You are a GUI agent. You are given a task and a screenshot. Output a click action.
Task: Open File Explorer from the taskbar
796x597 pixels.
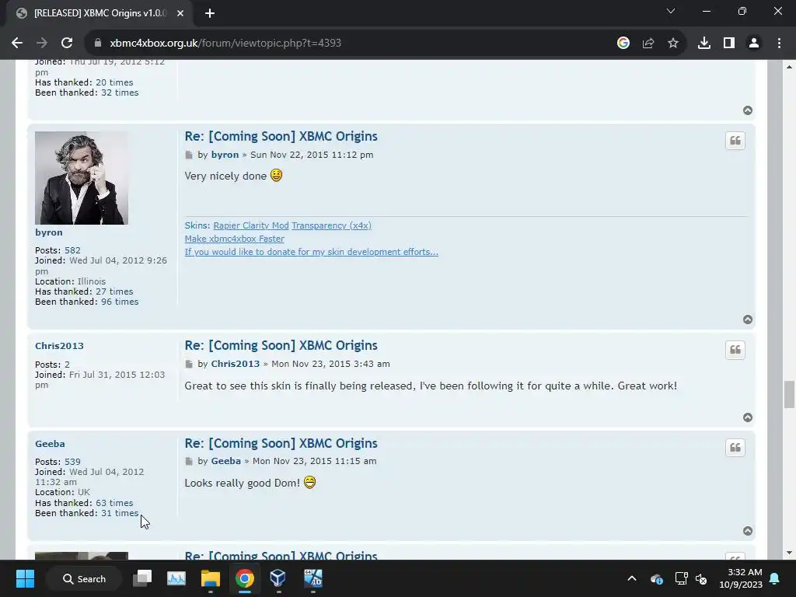click(x=210, y=578)
